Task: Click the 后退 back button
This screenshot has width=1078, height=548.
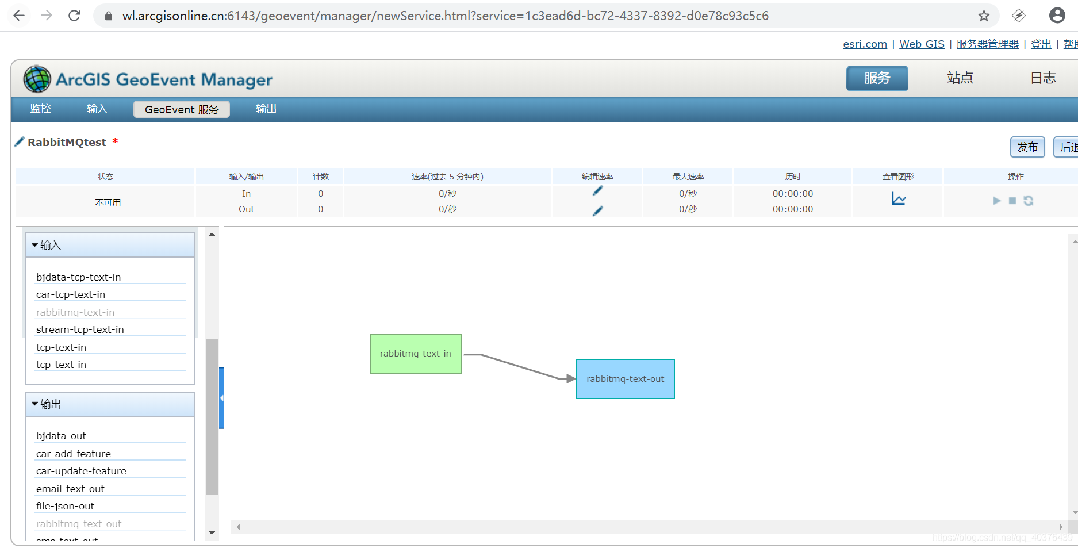Action: 1067,147
